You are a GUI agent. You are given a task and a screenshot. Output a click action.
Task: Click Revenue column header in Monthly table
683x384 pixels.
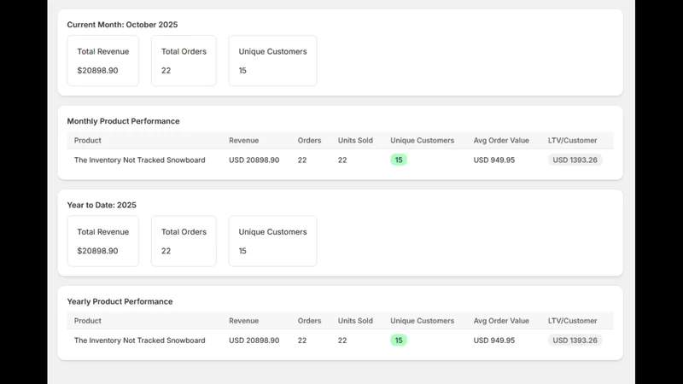[244, 140]
